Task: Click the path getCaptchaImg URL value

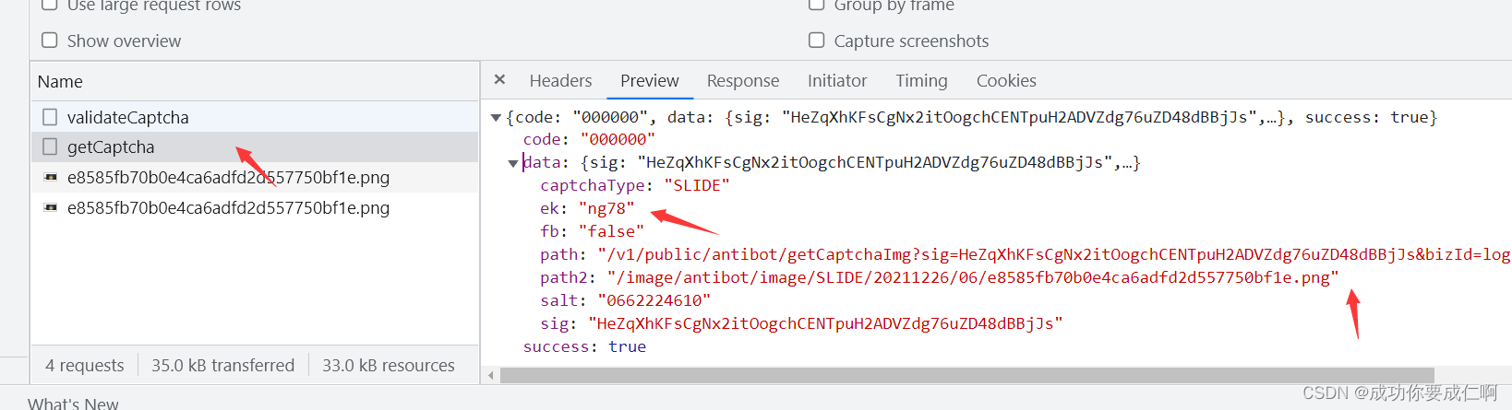Action: [x=1054, y=254]
